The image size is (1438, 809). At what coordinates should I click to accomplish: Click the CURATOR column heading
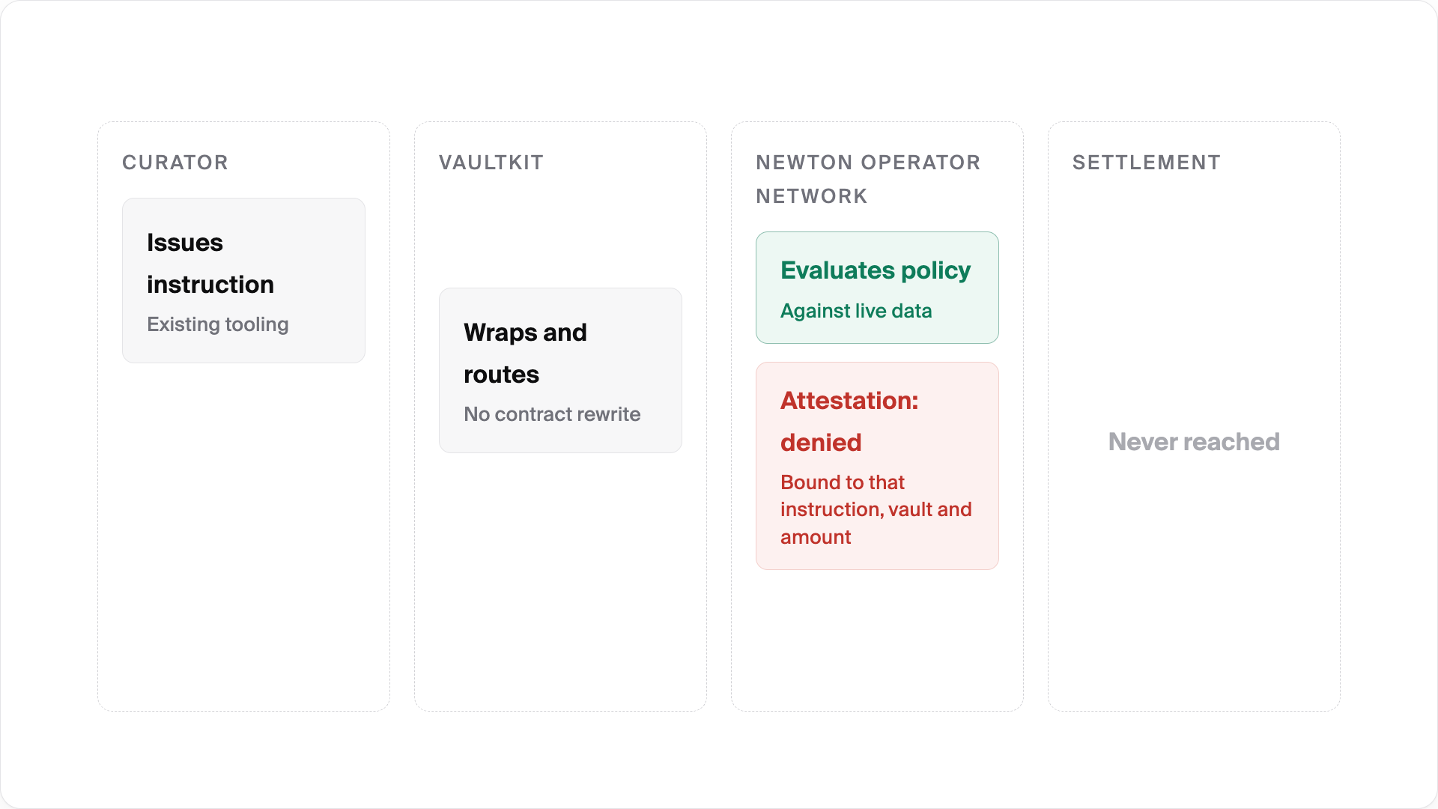coord(175,163)
